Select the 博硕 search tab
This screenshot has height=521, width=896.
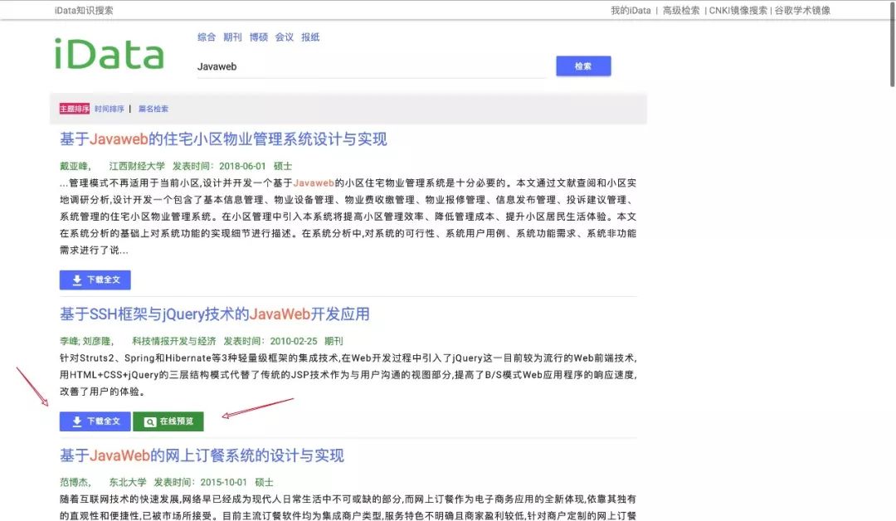[x=258, y=37]
